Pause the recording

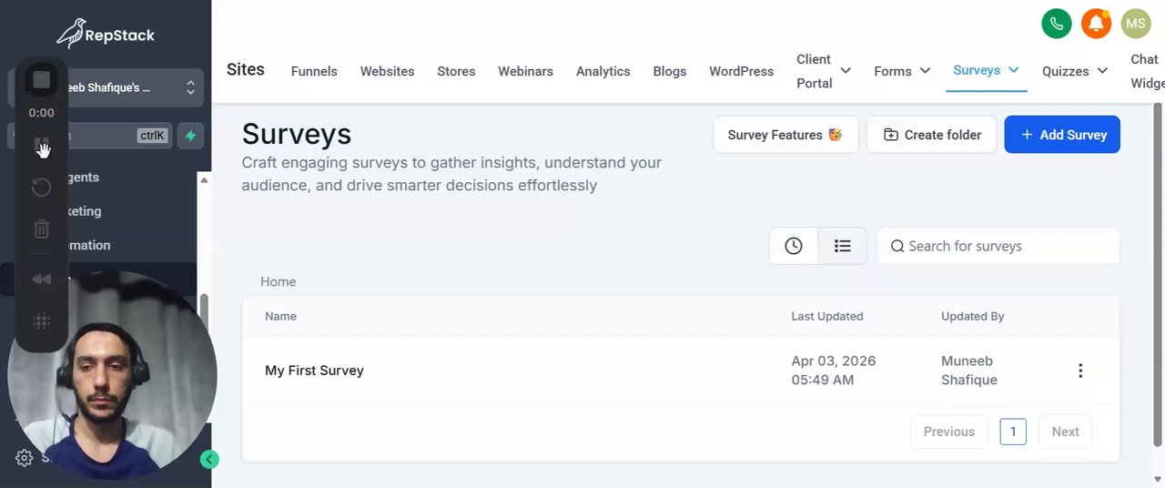click(x=41, y=146)
